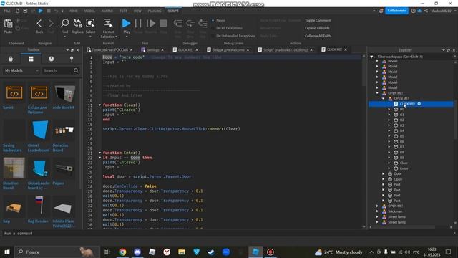Image resolution: width=458 pixels, height=258 pixels.
Task: Open the Find magnifier tool
Action: click(x=64, y=23)
